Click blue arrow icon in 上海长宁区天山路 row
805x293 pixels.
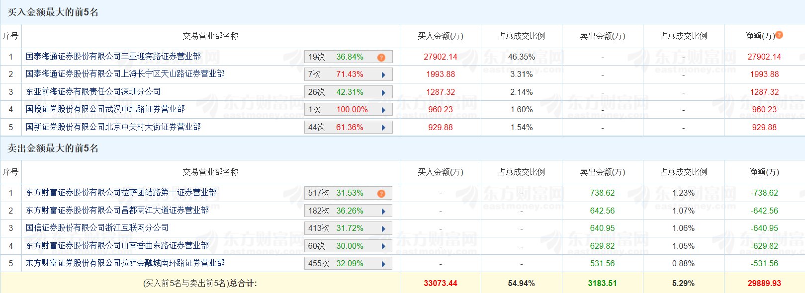pyautogui.click(x=383, y=75)
